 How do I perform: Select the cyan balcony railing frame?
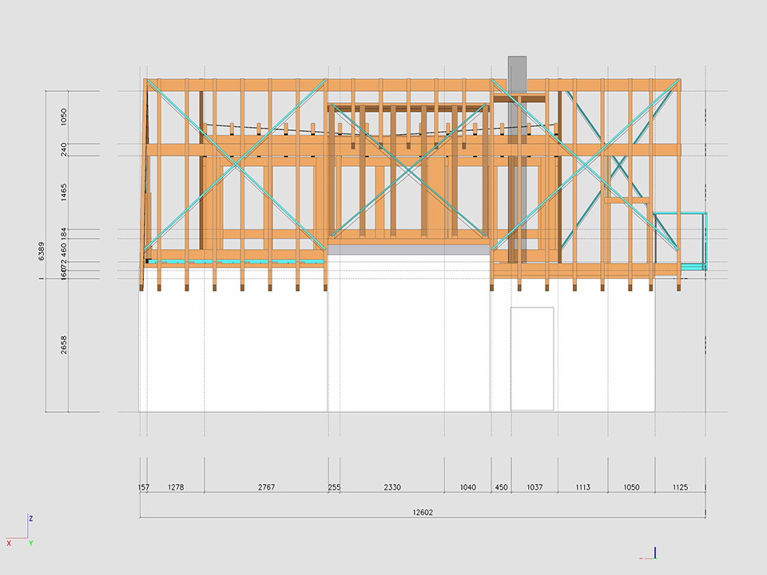pyautogui.click(x=681, y=240)
